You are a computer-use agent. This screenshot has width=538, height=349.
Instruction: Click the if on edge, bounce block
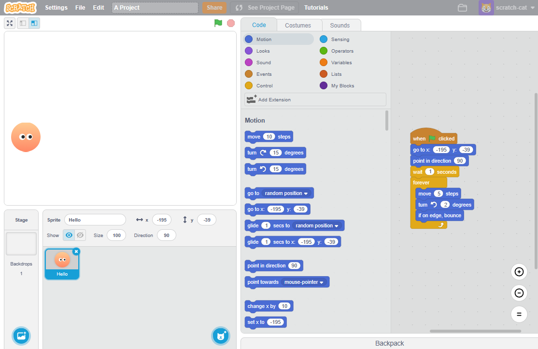[439, 215]
